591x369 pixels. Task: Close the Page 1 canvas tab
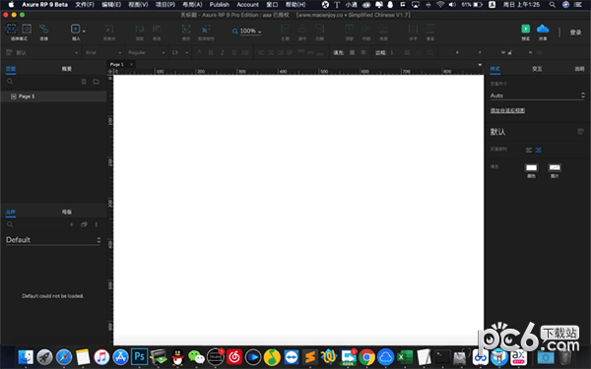coord(131,64)
